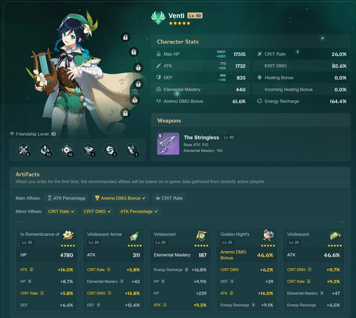The image size is (356, 318).
Task: Click the Healing Bonus plus icon
Action: 259,78
